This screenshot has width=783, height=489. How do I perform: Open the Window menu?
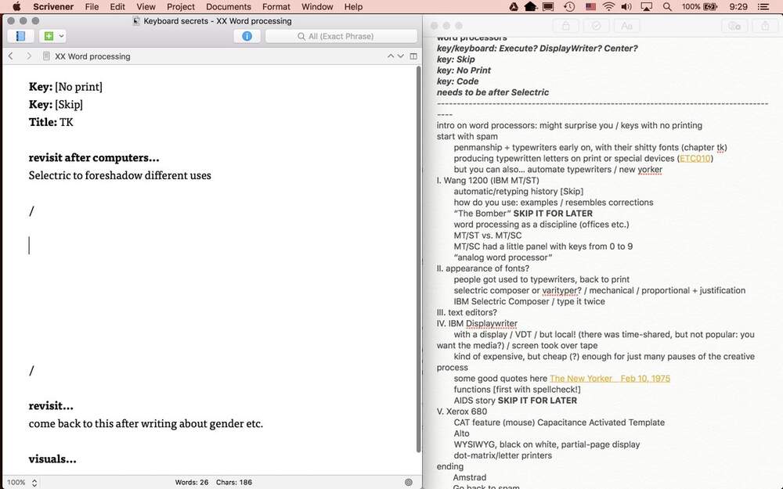coord(317,6)
